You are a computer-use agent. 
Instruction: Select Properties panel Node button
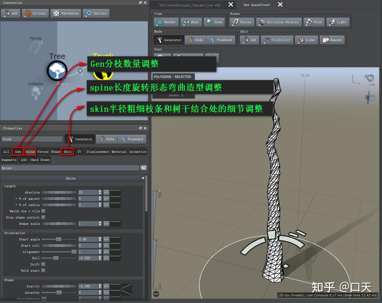[x=106, y=139]
